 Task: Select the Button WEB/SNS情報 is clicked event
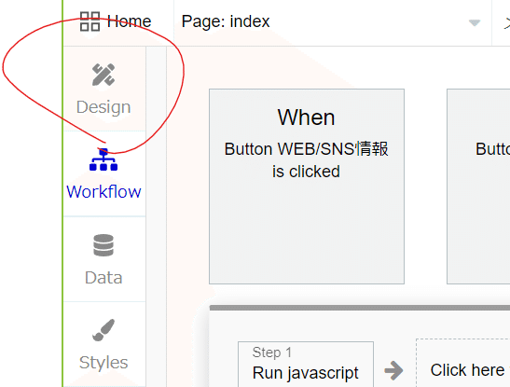pyautogui.click(x=307, y=187)
